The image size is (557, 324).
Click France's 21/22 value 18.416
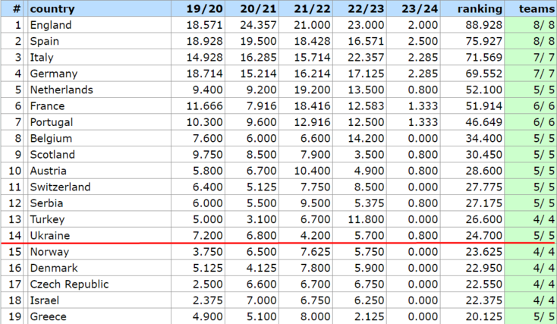point(312,106)
